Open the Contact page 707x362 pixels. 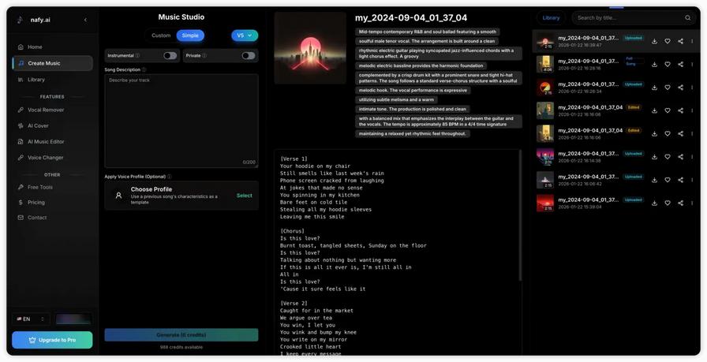point(52,218)
